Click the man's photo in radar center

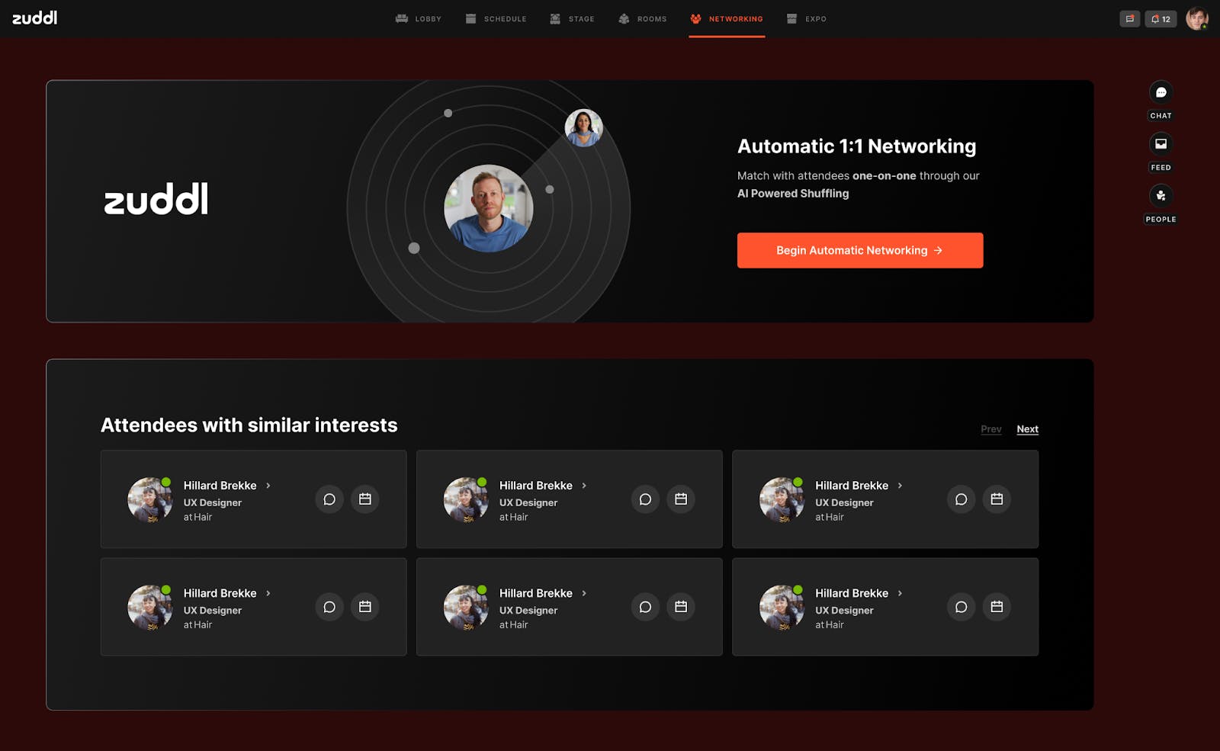(x=489, y=208)
